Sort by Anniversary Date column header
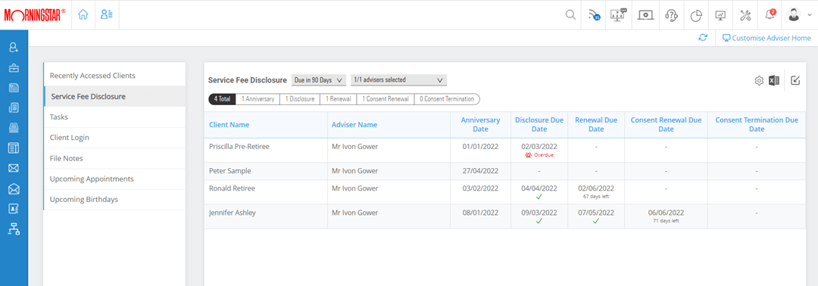 pyautogui.click(x=480, y=125)
